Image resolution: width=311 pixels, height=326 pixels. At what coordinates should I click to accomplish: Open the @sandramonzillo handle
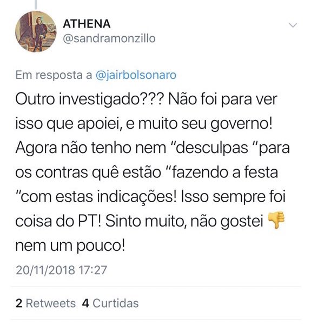tap(109, 39)
